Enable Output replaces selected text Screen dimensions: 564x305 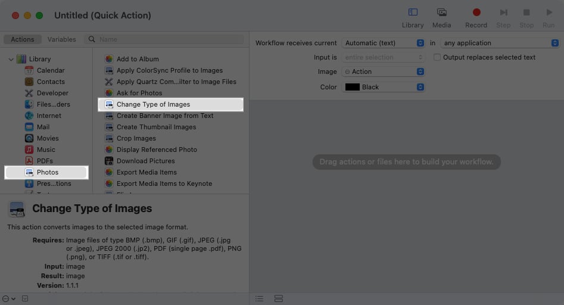pos(437,57)
